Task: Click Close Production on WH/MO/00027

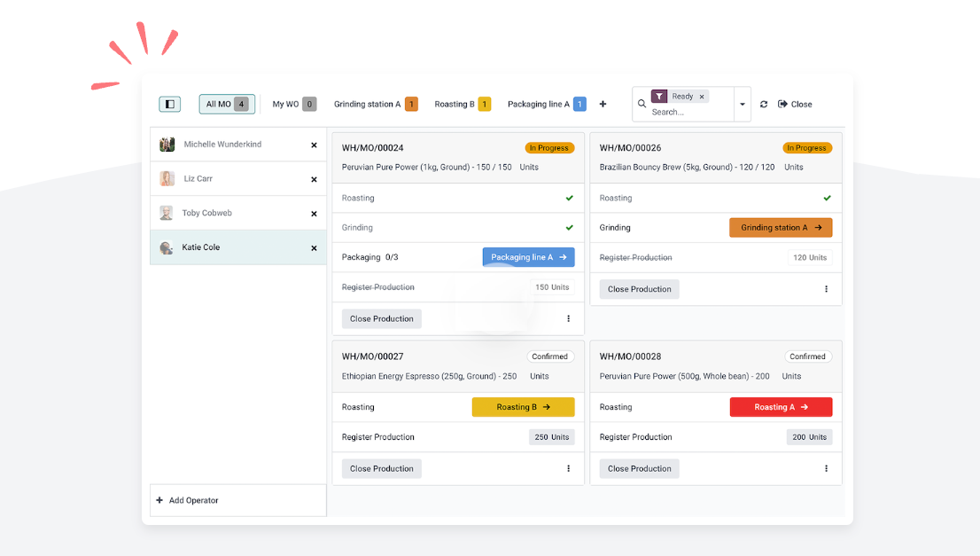Action: pos(381,468)
